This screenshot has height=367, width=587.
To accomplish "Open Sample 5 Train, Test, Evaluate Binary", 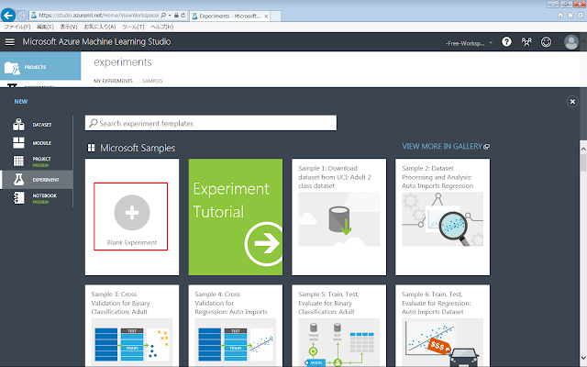I will point(338,326).
